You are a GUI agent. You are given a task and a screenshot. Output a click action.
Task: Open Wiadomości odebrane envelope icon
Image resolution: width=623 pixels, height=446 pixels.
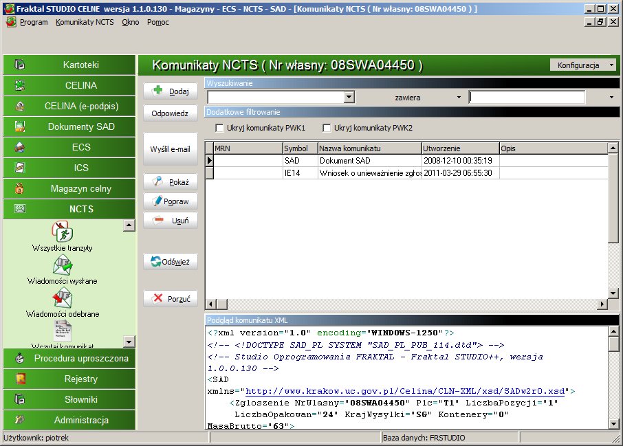pyautogui.click(x=62, y=298)
